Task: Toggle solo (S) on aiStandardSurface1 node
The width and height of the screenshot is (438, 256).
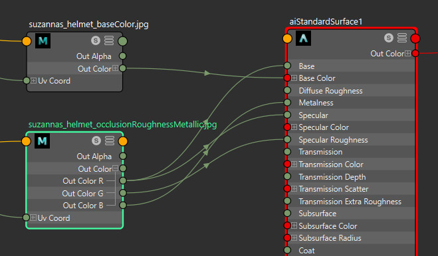Action: 389,38
